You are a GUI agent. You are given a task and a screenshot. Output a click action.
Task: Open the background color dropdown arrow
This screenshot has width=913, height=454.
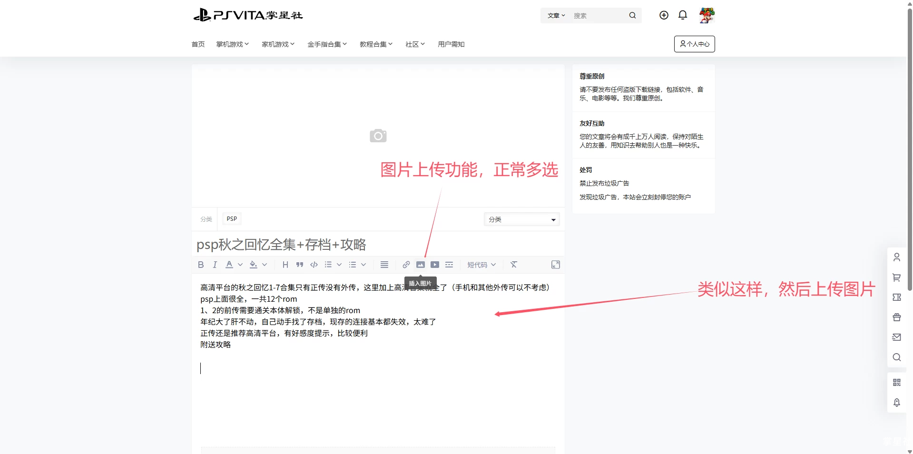[265, 265]
